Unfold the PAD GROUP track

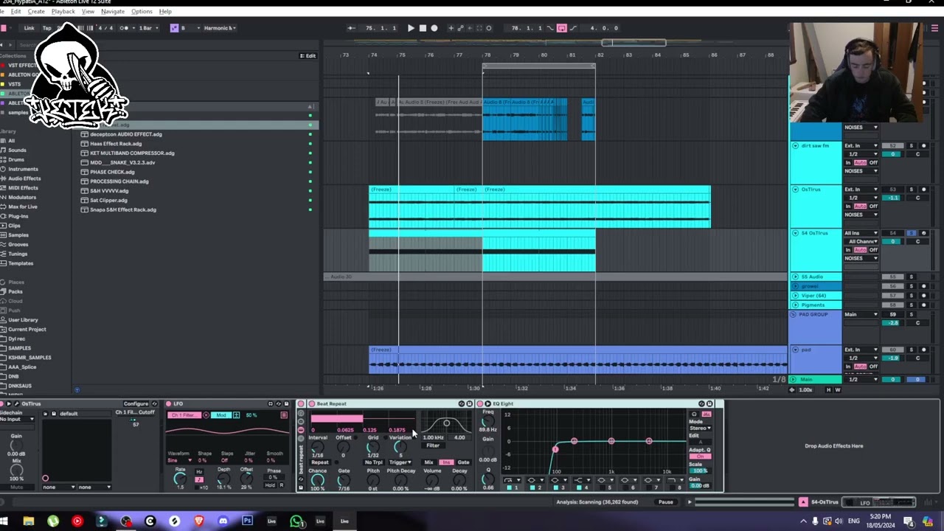click(794, 315)
